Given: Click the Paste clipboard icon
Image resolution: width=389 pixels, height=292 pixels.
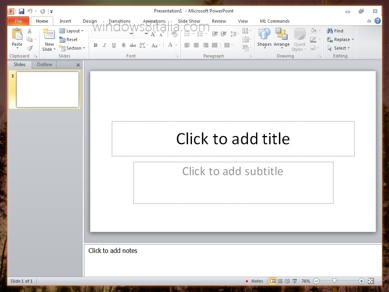Looking at the screenshot, I should pos(17,34).
